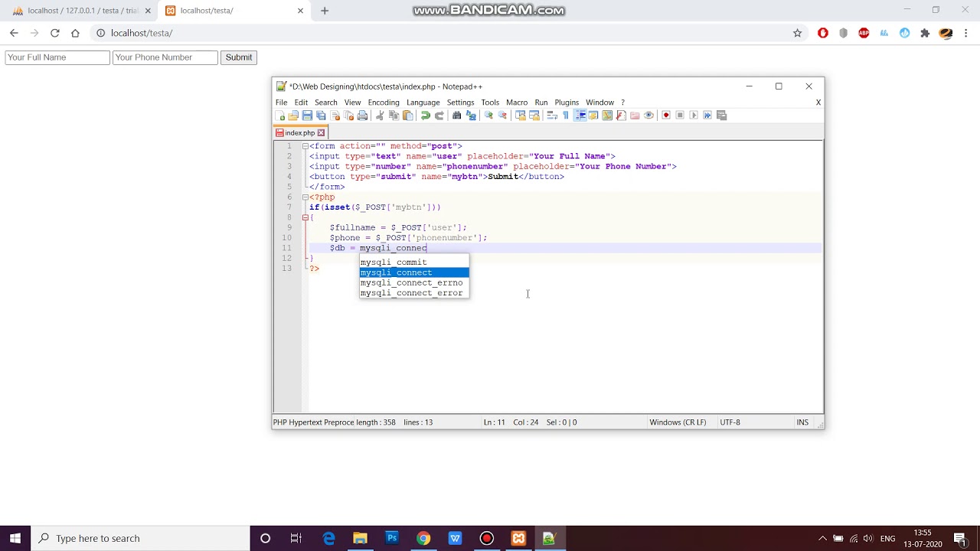Toggle Word Wrap in the toolbar
980x551 pixels.
pos(552,116)
